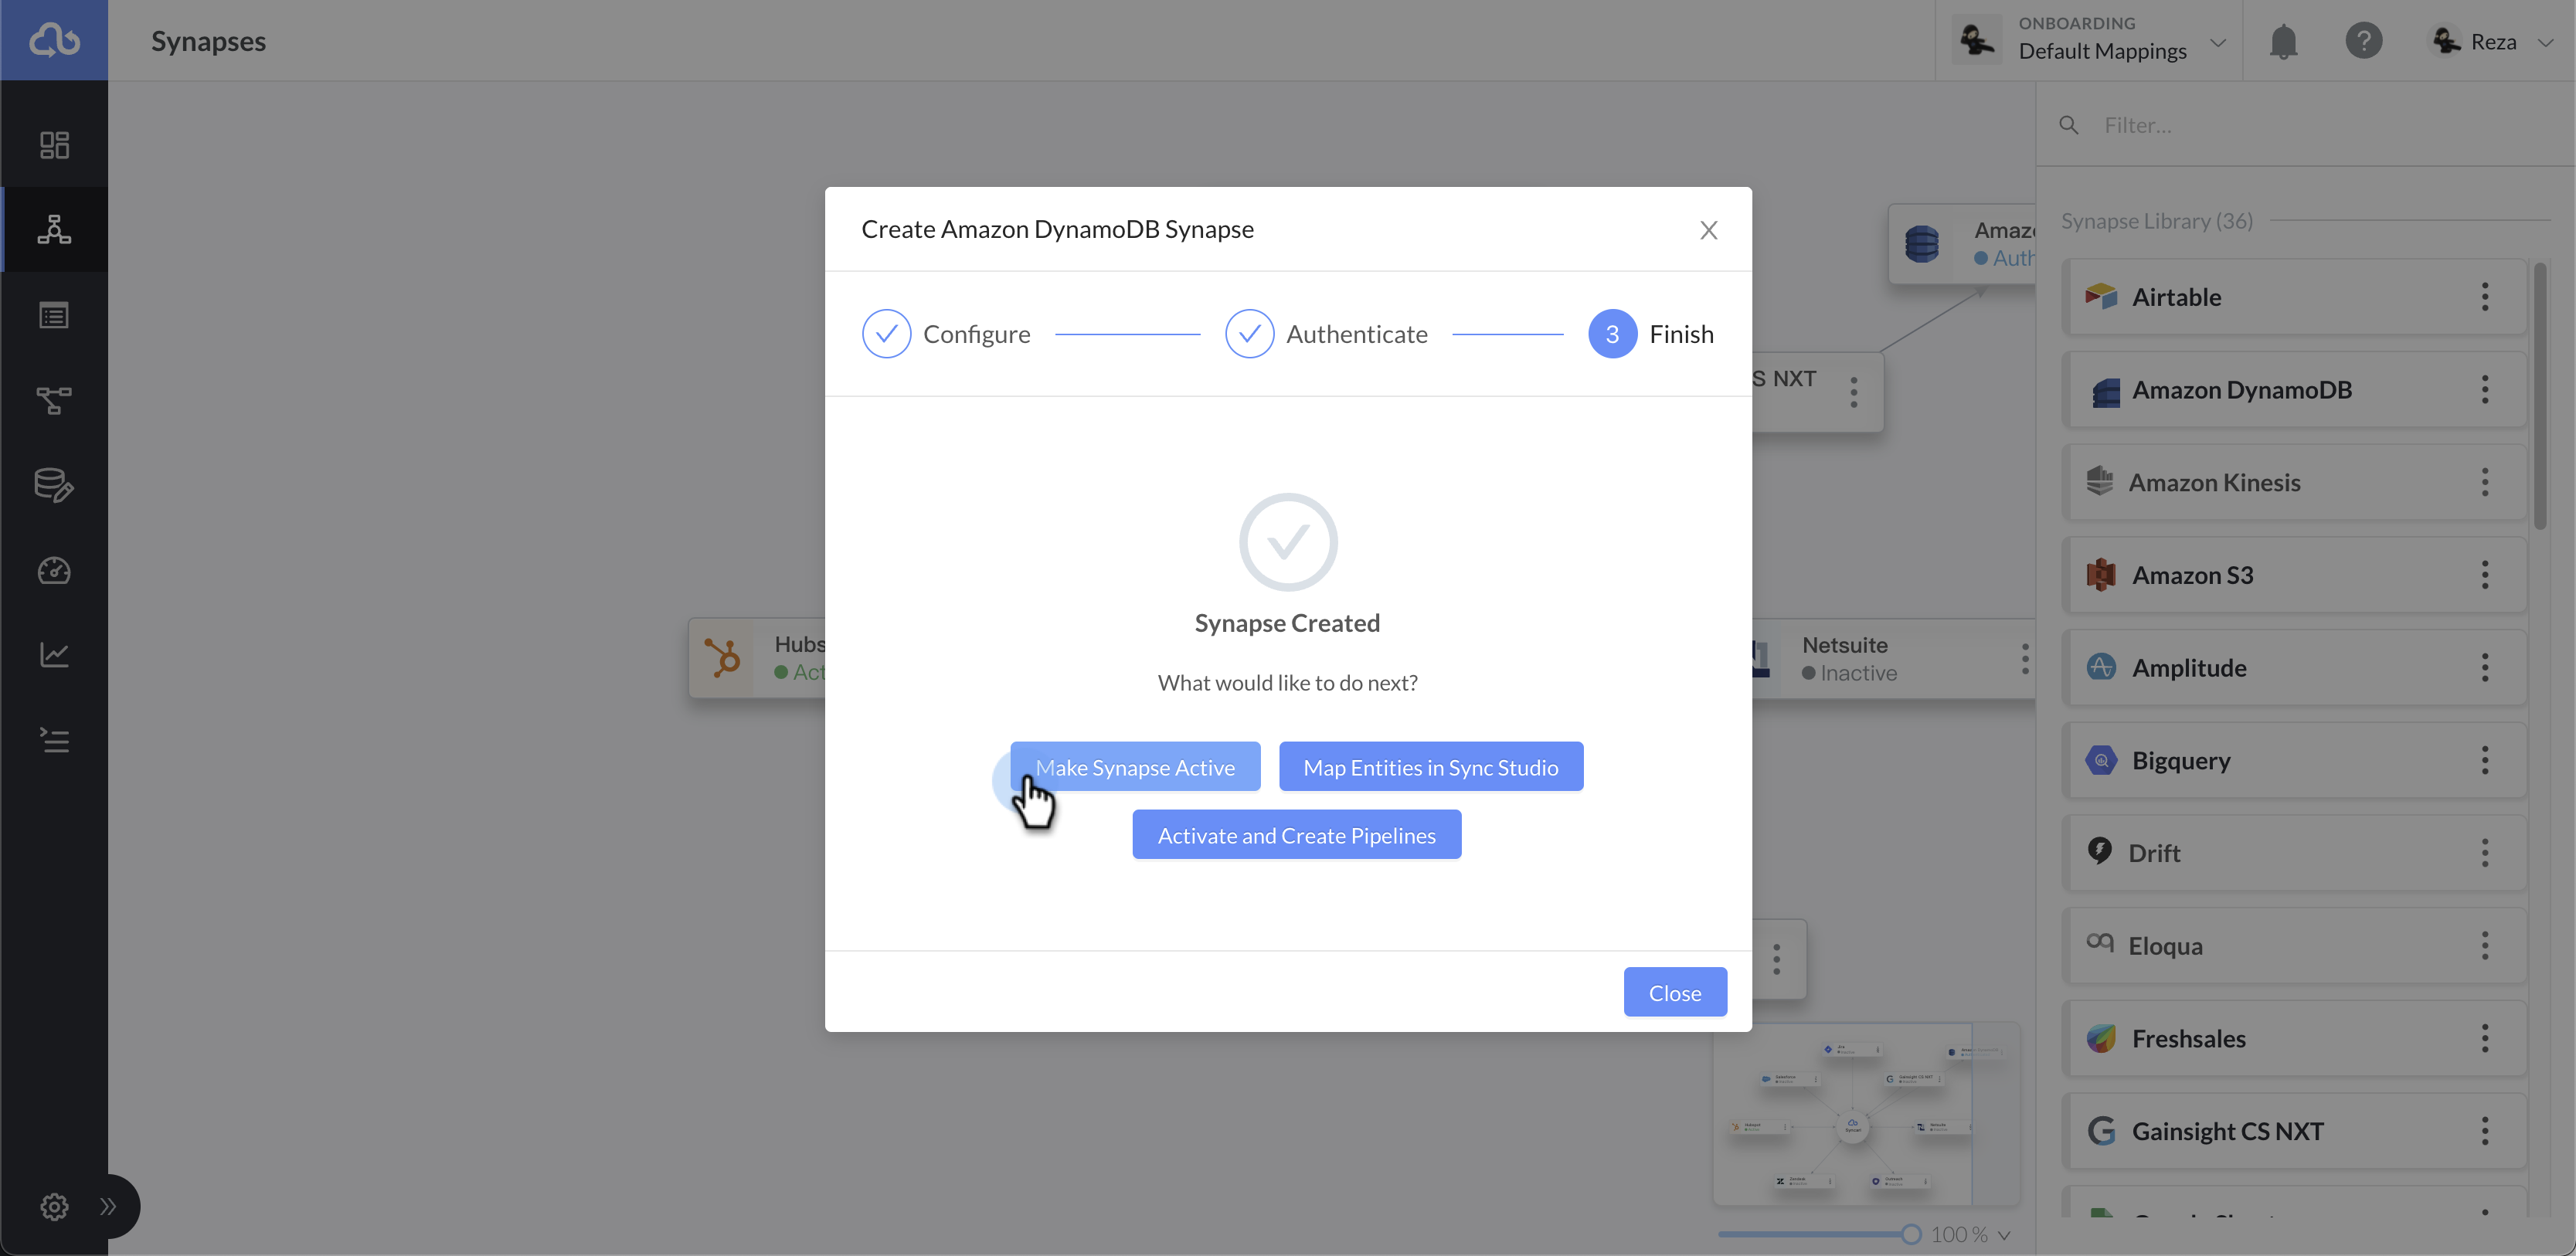The image size is (2576, 1256).
Task: Open the notifications bell
Action: click(x=2283, y=42)
